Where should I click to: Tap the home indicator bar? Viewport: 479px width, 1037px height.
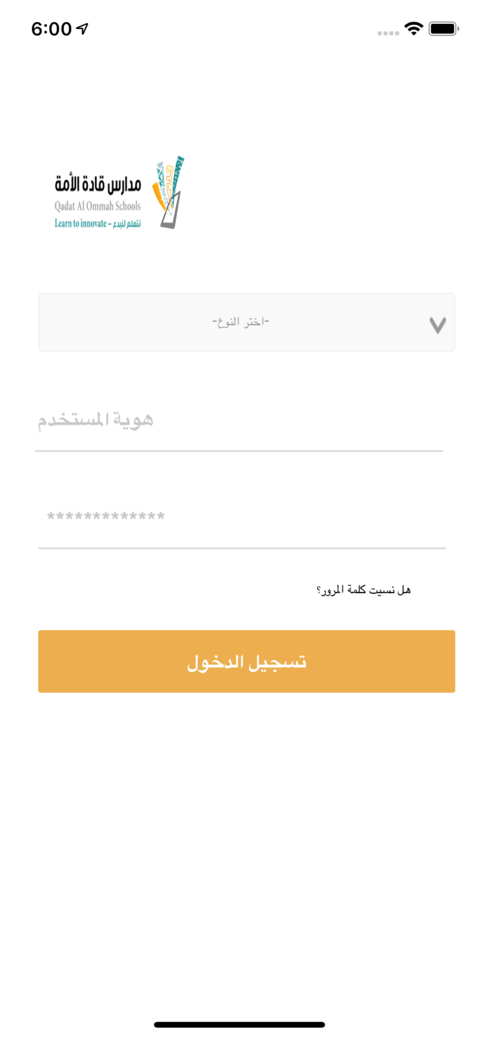point(239,1025)
